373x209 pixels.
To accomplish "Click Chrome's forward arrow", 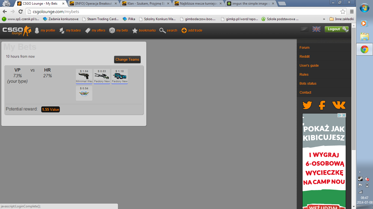I will (13, 11).
